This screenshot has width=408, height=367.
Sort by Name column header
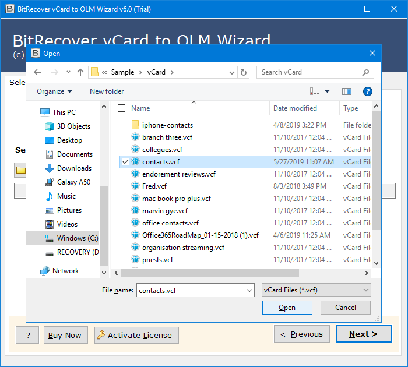point(140,108)
